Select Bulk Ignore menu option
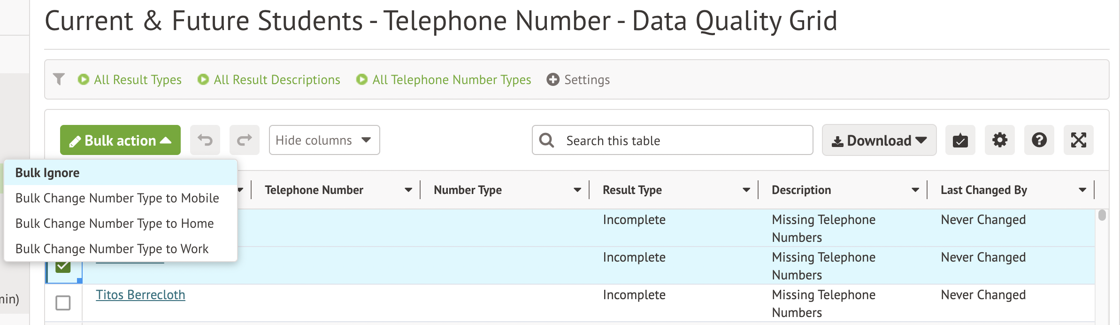This screenshot has height=325, width=1120. point(47,173)
